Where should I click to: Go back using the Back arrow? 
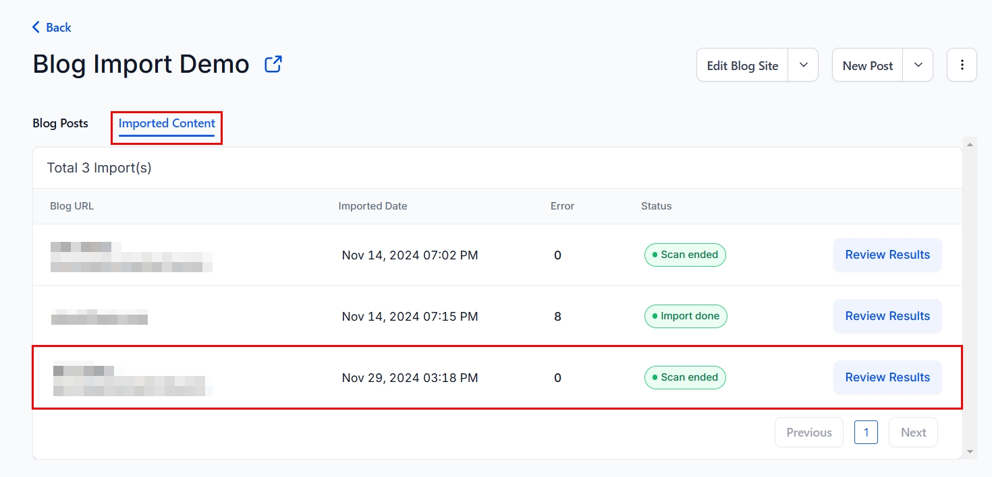(x=51, y=28)
